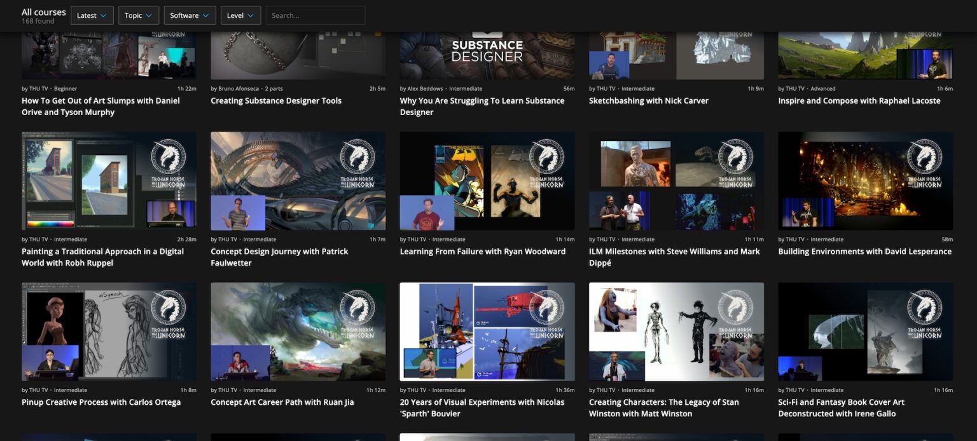The image size is (977, 441).
Task: Open the Latest sorting dropdown
Action: 92,15
